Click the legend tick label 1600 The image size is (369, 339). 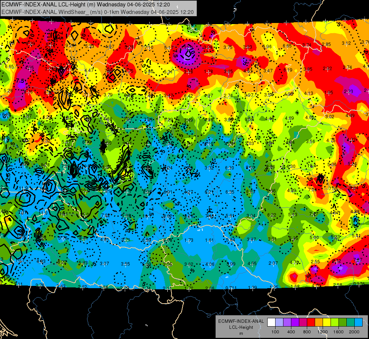(x=338, y=332)
